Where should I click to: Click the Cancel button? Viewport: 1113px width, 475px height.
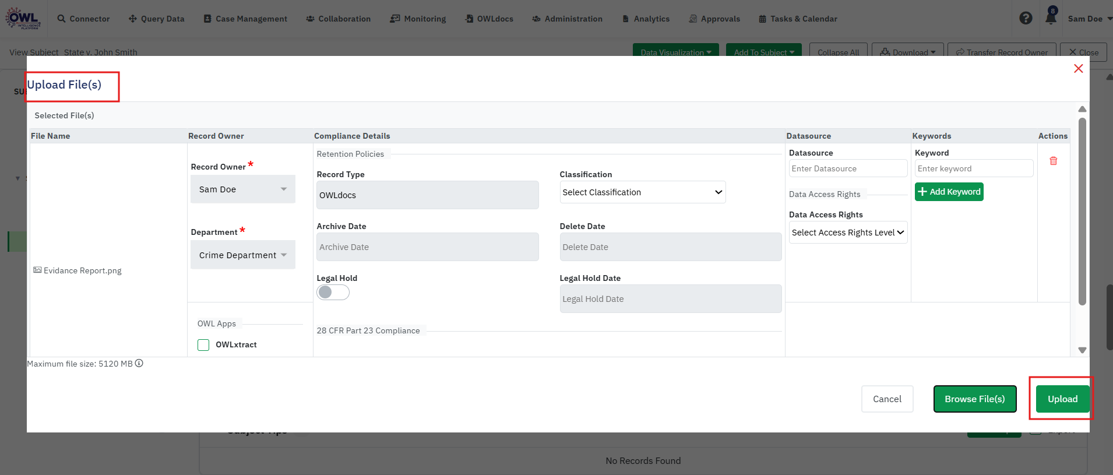887,399
